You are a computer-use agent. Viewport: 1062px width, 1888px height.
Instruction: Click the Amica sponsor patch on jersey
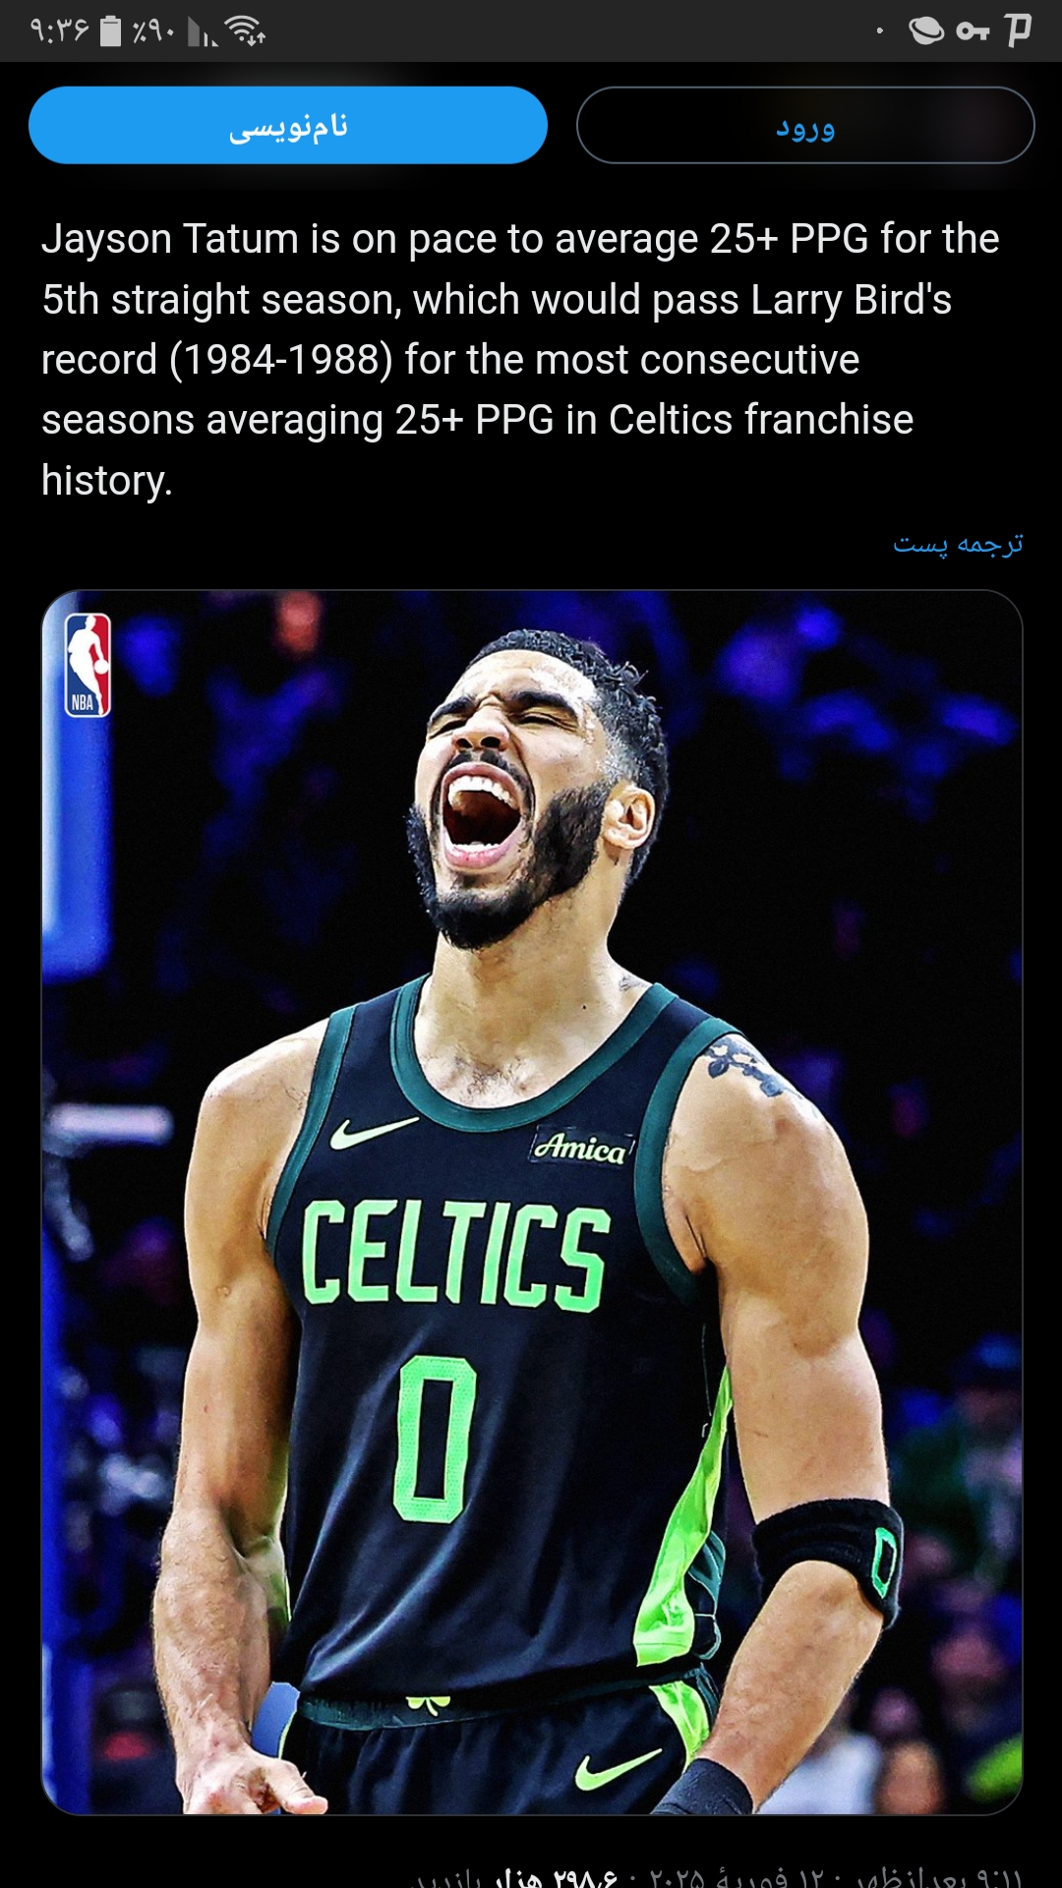pos(581,1147)
